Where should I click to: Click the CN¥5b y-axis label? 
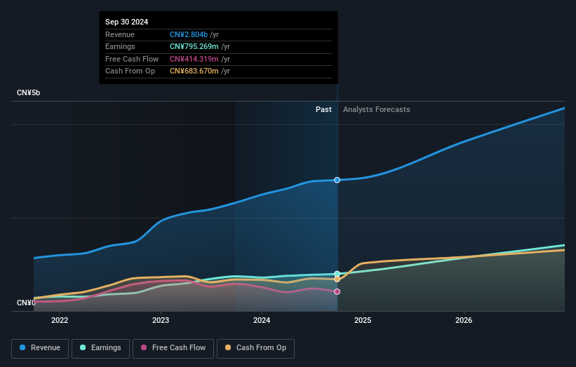pos(28,92)
